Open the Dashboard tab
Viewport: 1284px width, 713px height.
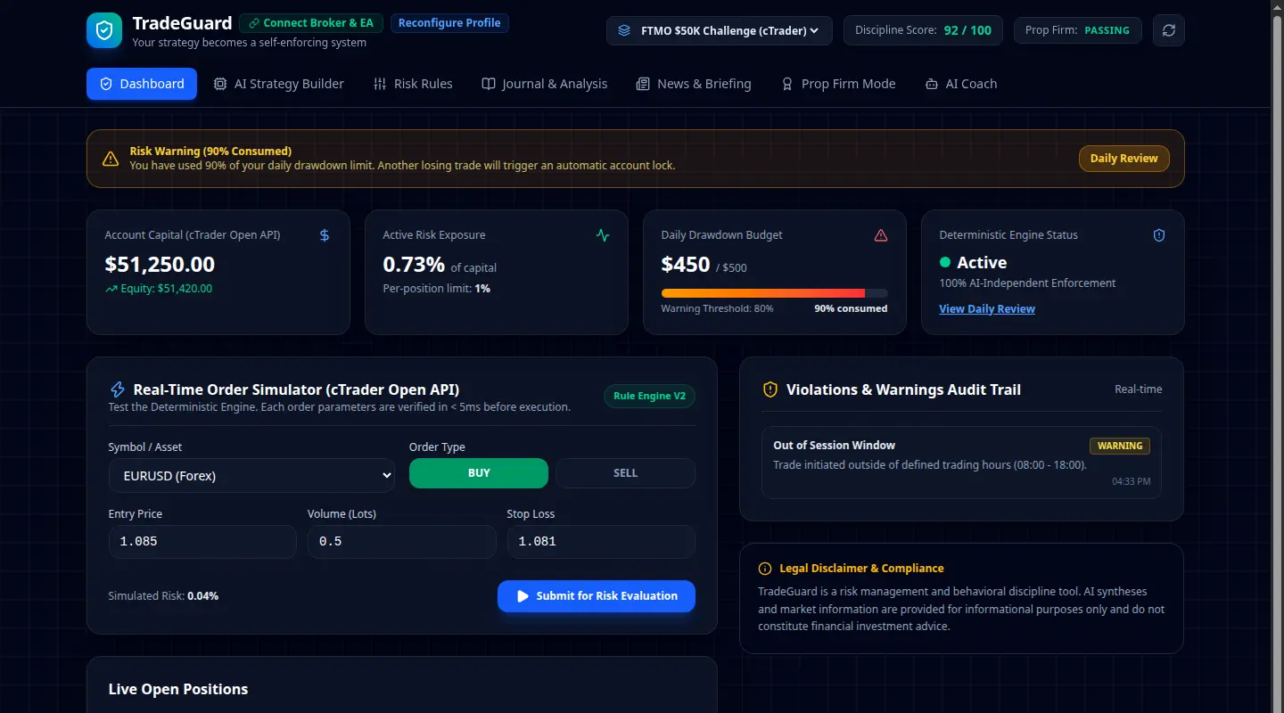pyautogui.click(x=142, y=84)
